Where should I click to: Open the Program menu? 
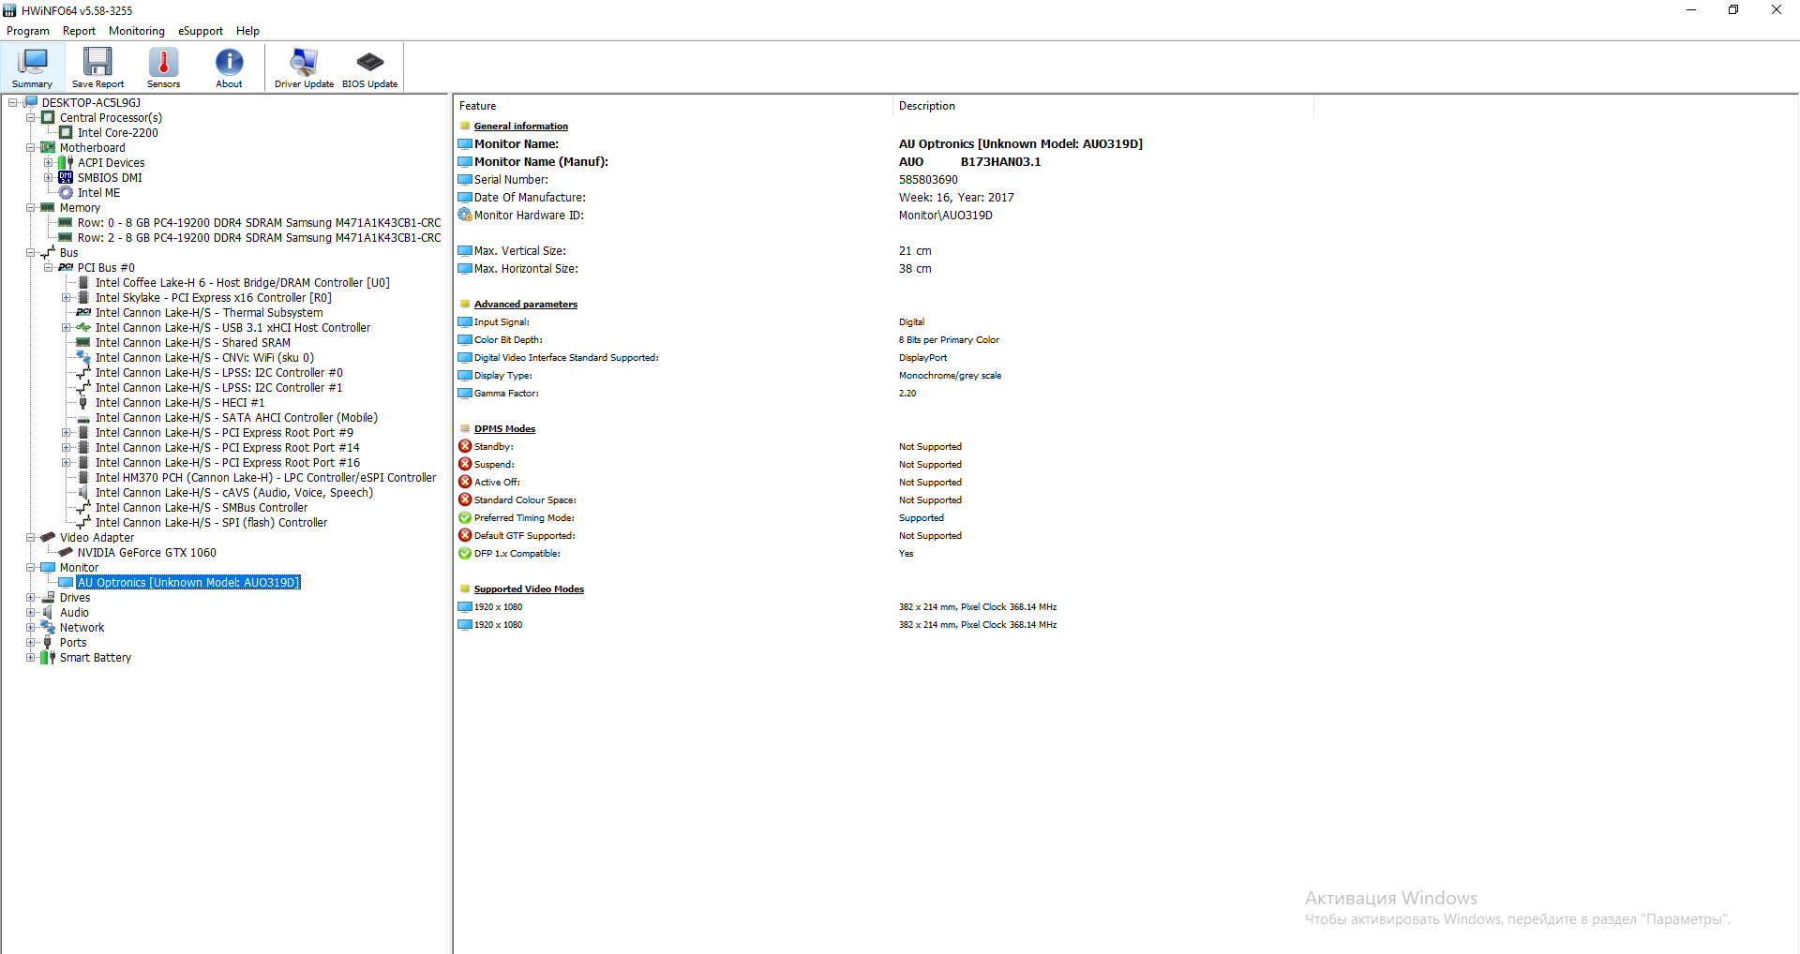tap(28, 31)
